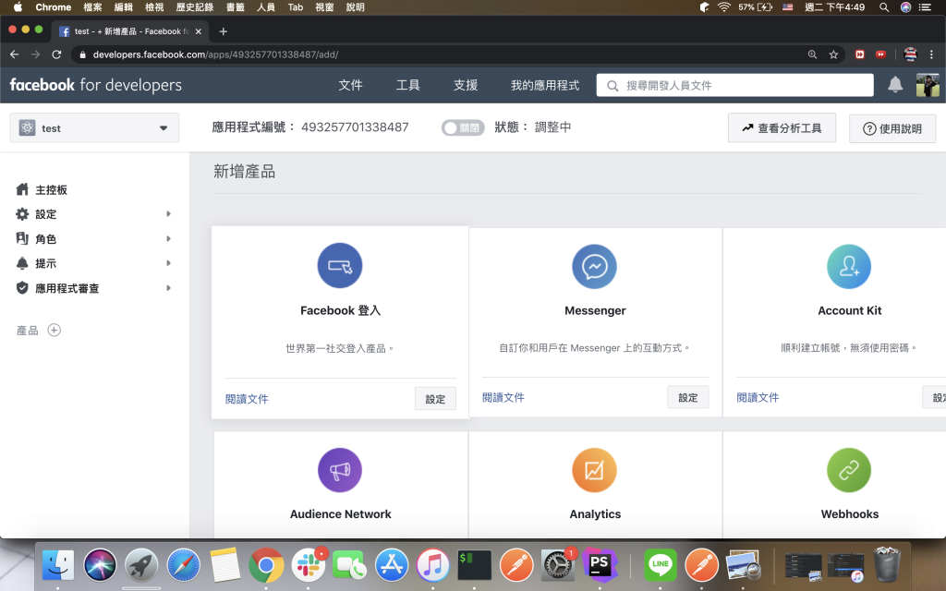The width and height of the screenshot is (946, 591).
Task: Click the 角色 roles icon in sidebar
Action: tap(22, 239)
